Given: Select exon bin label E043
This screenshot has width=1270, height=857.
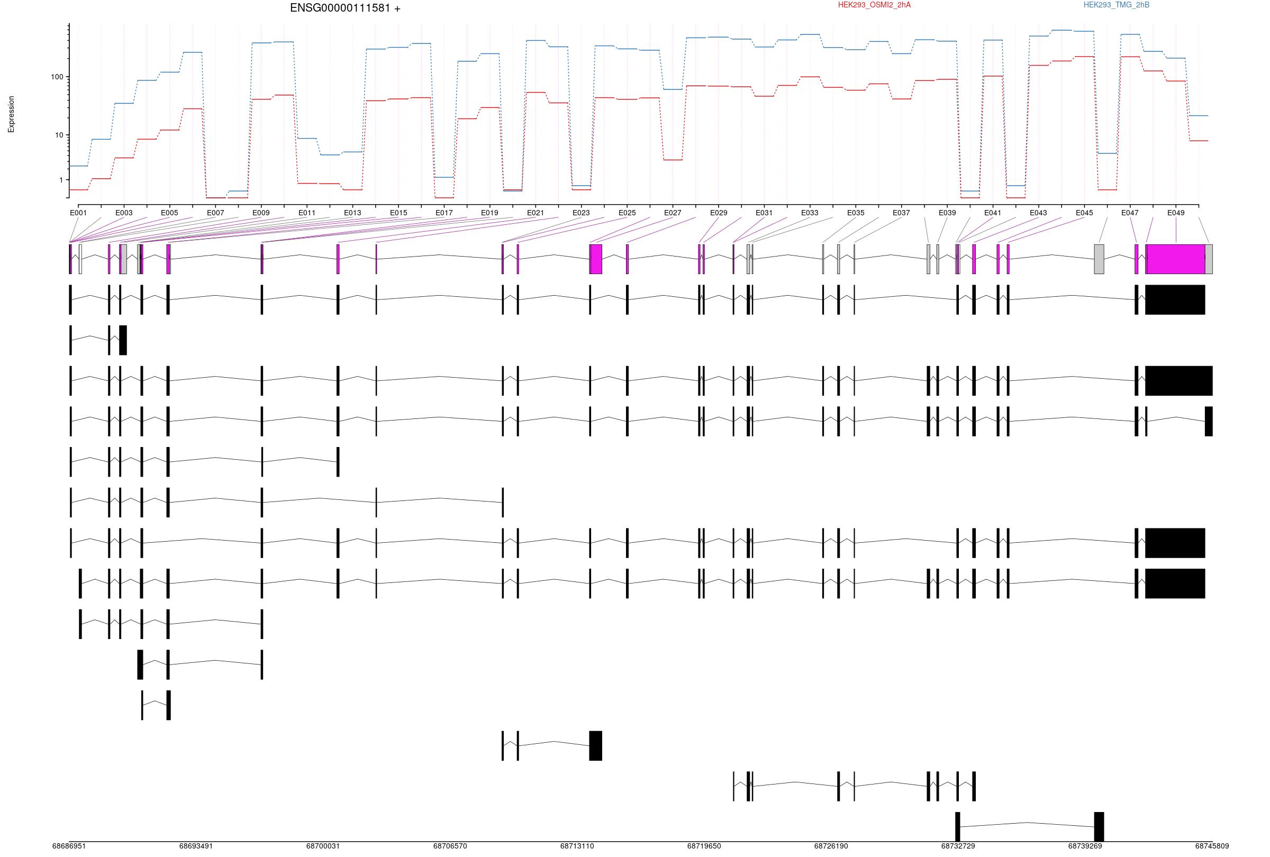Looking at the screenshot, I should tap(1038, 213).
